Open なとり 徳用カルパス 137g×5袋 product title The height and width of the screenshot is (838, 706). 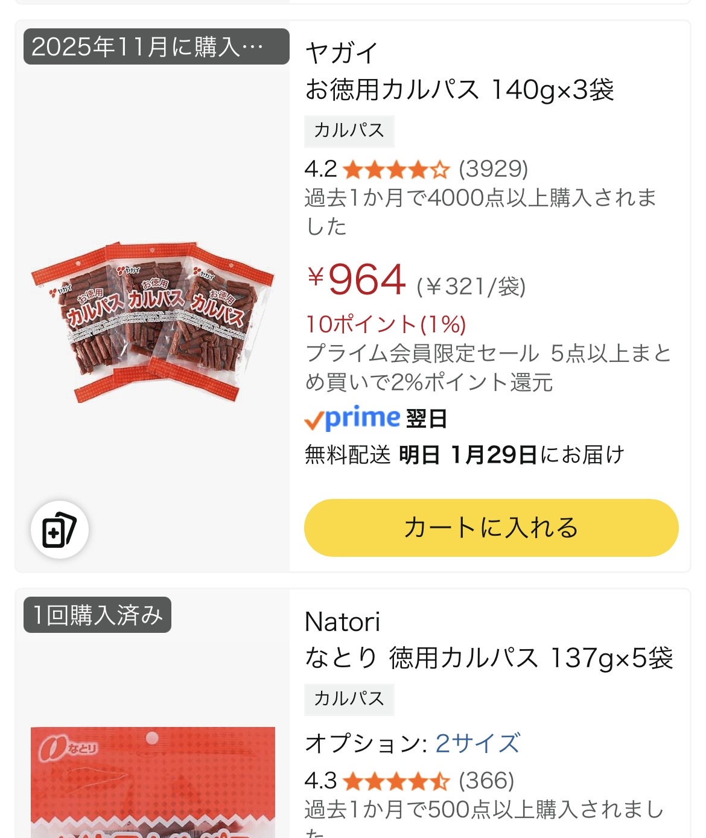click(489, 658)
